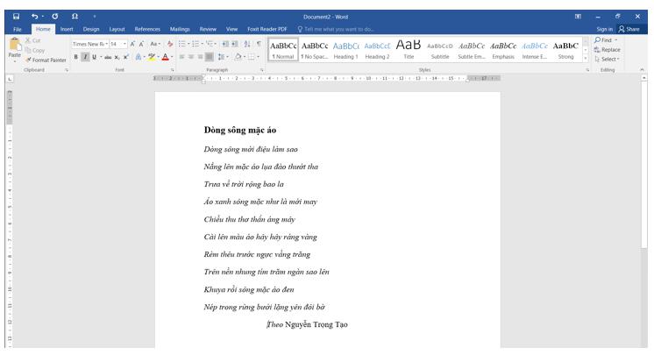
Task: Cut the selected text
Action: click(x=33, y=40)
